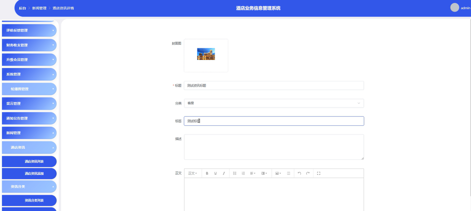This screenshot has height=211, width=471.
Task: Expand the 通知公告管理 menu
Action: pos(29,118)
